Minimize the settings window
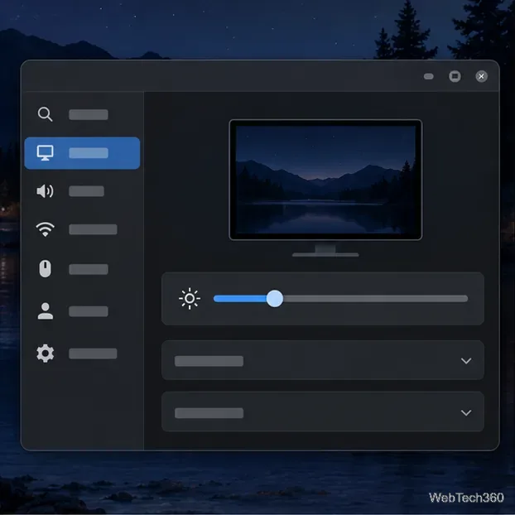This screenshot has width=515, height=515. [429, 76]
